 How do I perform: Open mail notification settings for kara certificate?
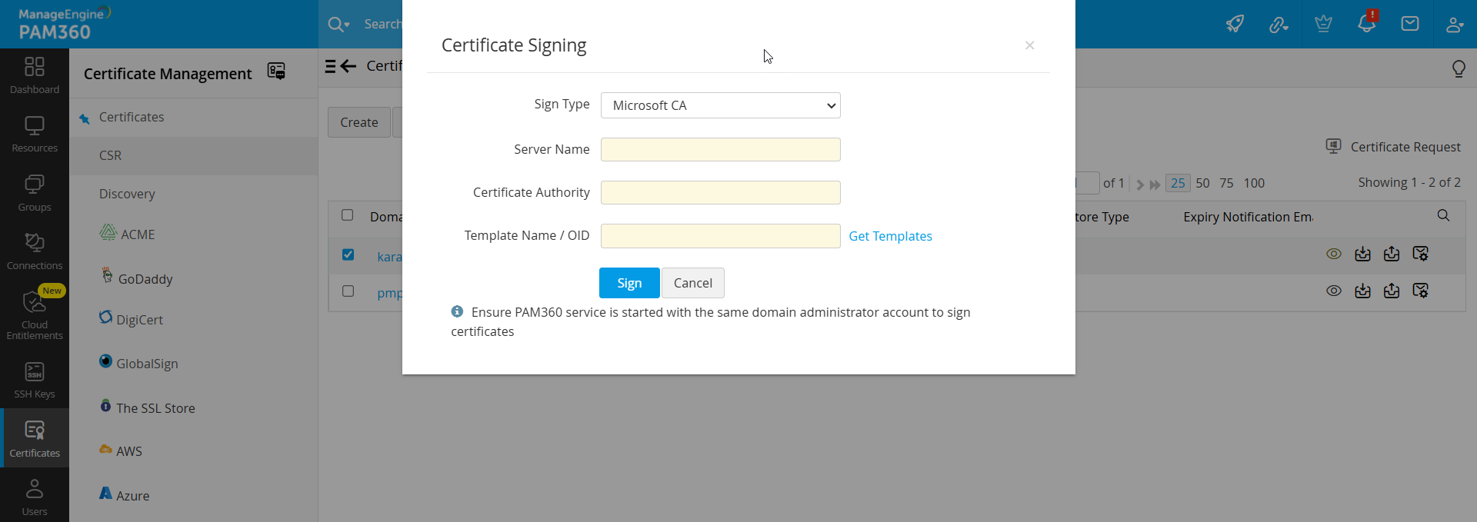pyautogui.click(x=1422, y=254)
